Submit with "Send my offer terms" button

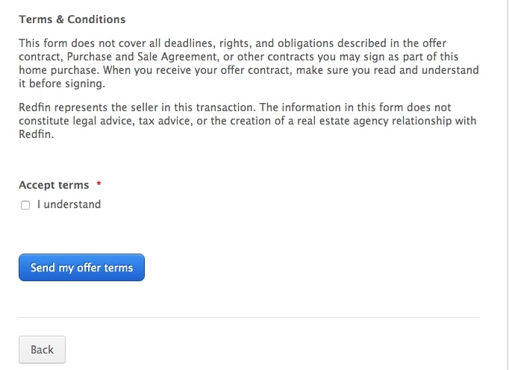pyautogui.click(x=81, y=268)
